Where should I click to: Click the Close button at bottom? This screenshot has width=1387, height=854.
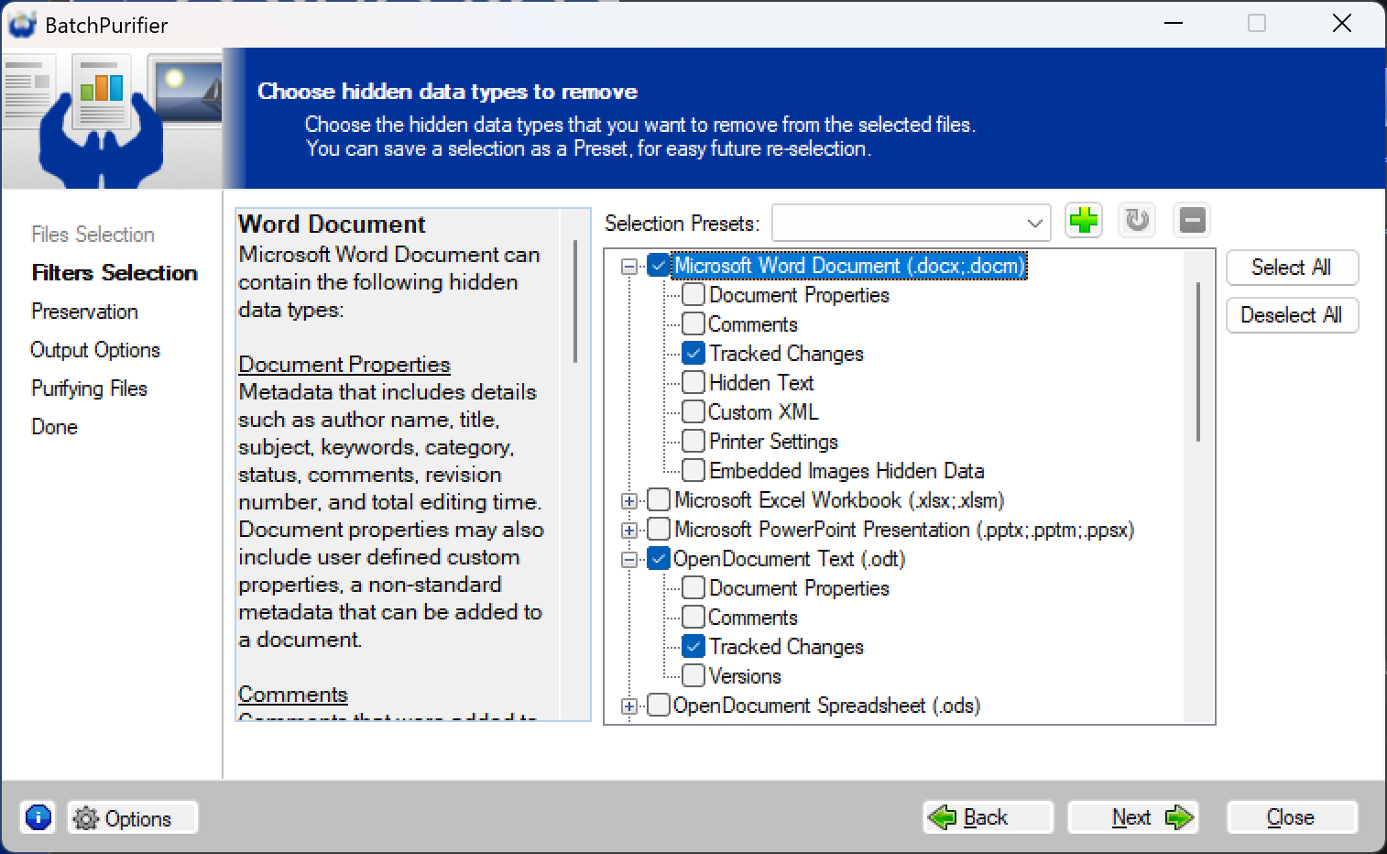click(x=1292, y=817)
